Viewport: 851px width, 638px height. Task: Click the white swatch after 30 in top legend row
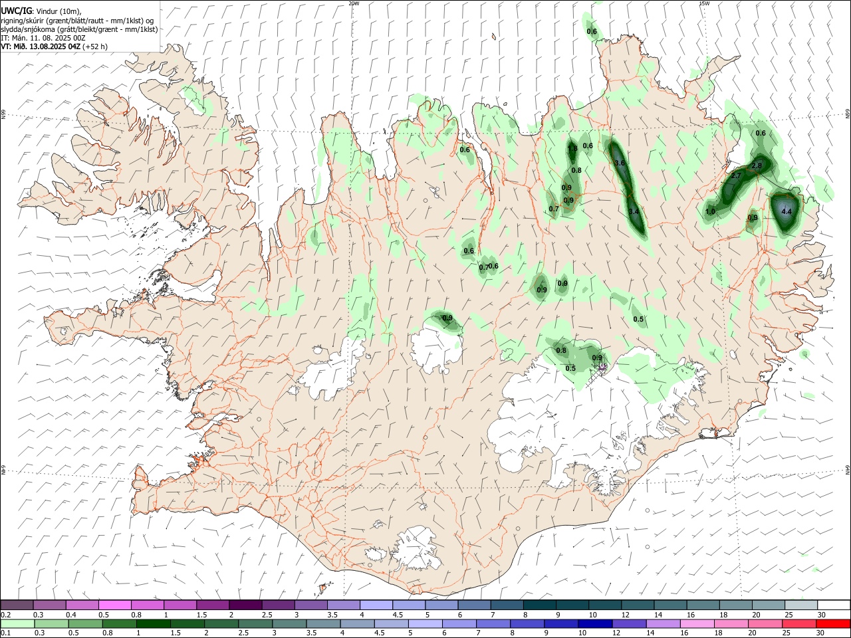pos(834,605)
